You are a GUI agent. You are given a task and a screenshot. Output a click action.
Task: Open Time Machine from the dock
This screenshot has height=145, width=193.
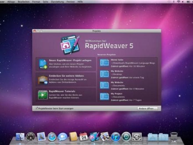[x=126, y=137]
